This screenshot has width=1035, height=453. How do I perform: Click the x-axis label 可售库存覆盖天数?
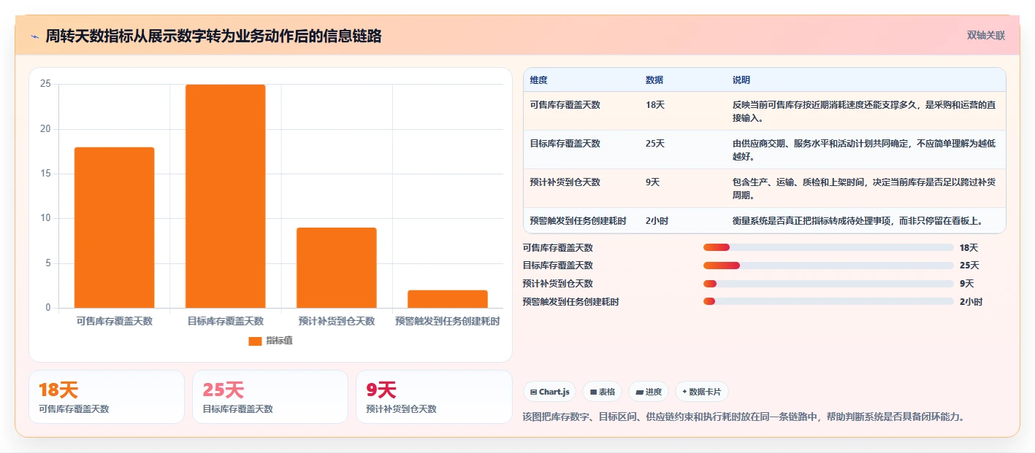pos(115,321)
